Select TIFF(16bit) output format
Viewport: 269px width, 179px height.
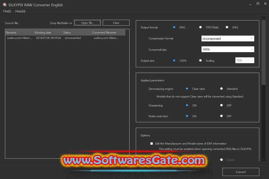(x=200, y=27)
